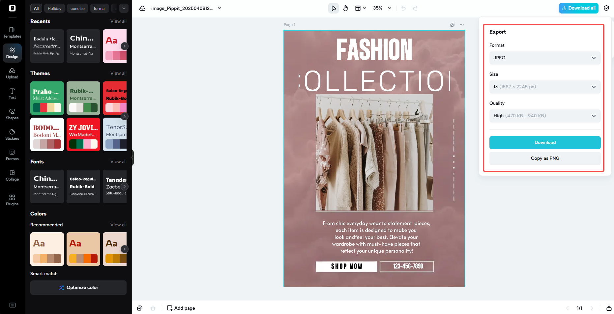Open the Shapes sidebar panel
614x314 pixels.
[x=12, y=114]
